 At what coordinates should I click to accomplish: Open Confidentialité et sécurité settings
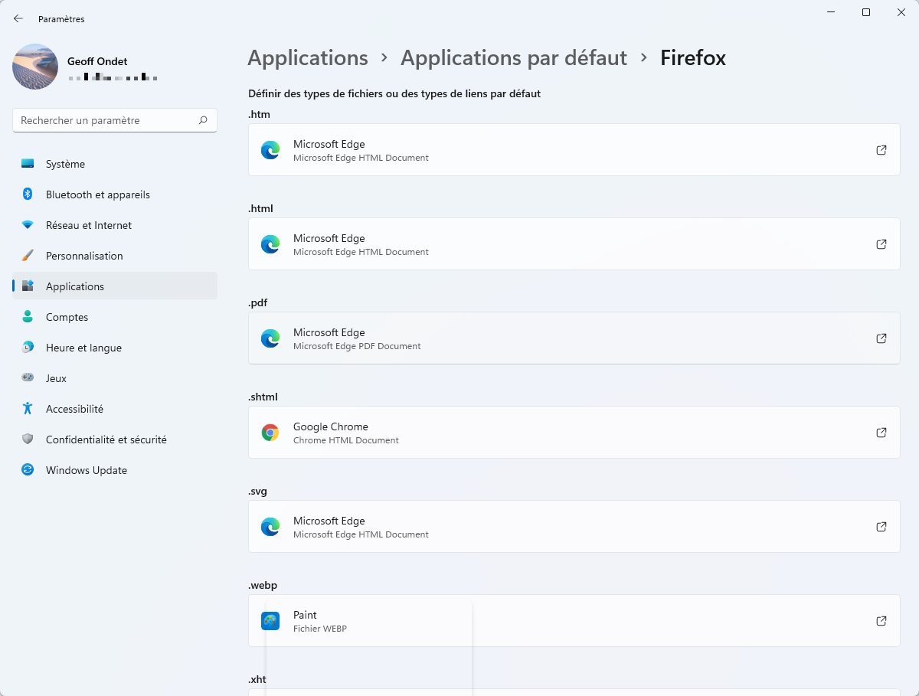[115, 439]
